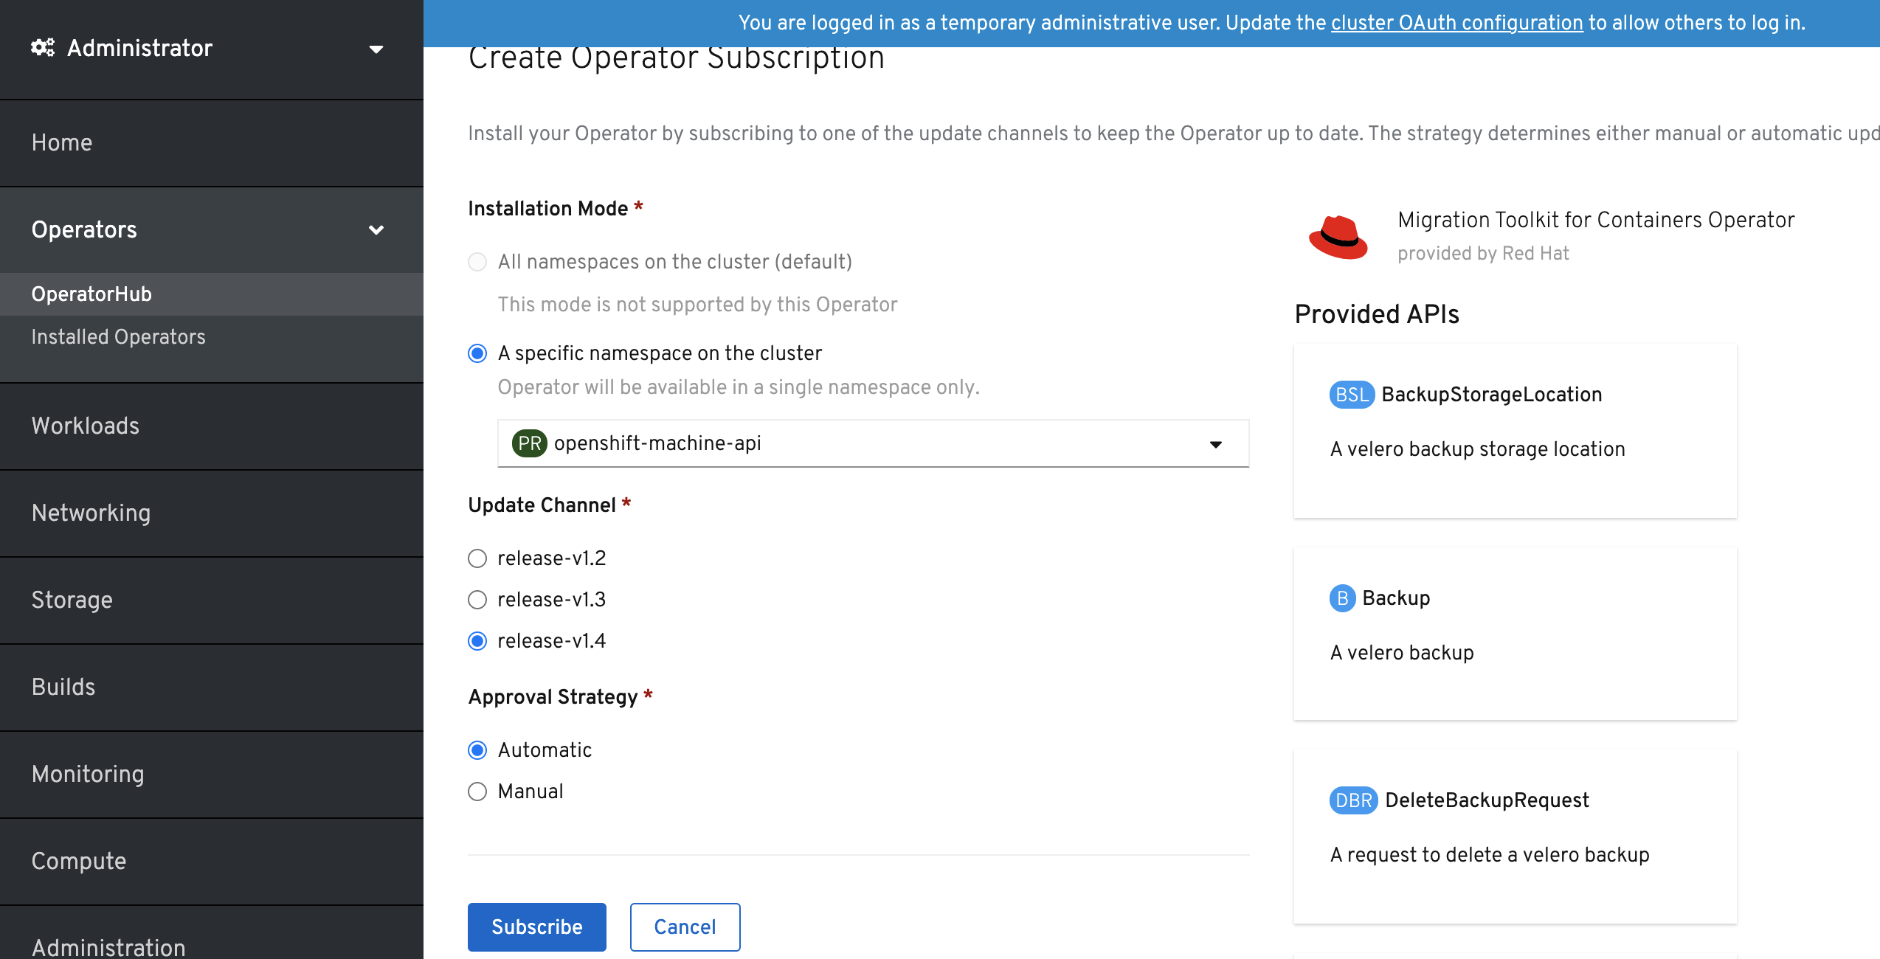Open the Administrator perspective switcher arrow
Screen dimensions: 1880x959
point(376,49)
